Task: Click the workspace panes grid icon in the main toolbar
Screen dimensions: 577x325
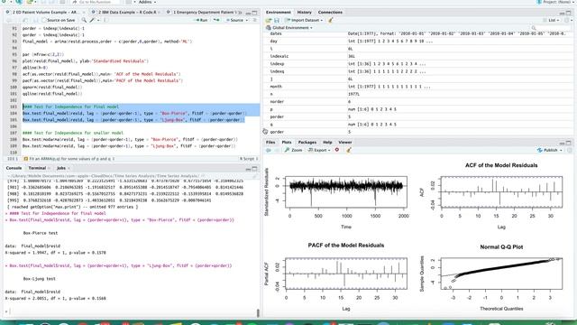Action: (x=128, y=2)
